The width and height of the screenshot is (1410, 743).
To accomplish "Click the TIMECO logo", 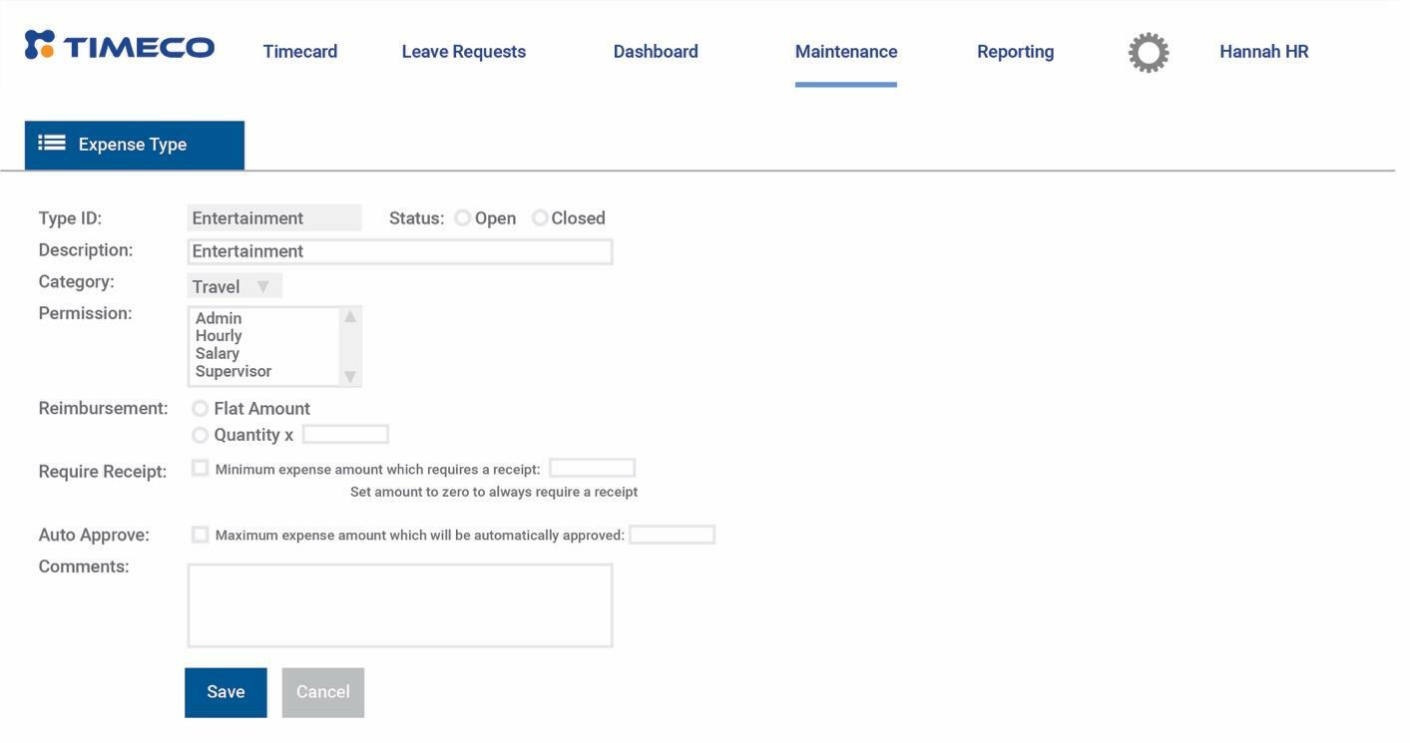I will pyautogui.click(x=120, y=44).
